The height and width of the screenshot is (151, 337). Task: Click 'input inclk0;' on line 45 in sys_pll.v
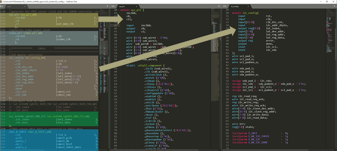139,25
